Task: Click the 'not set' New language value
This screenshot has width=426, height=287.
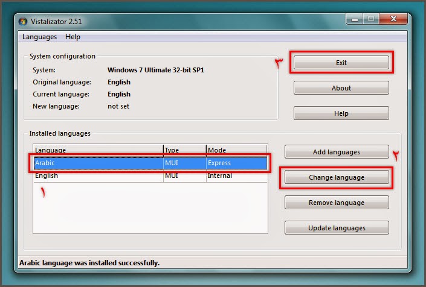Action: (x=118, y=106)
